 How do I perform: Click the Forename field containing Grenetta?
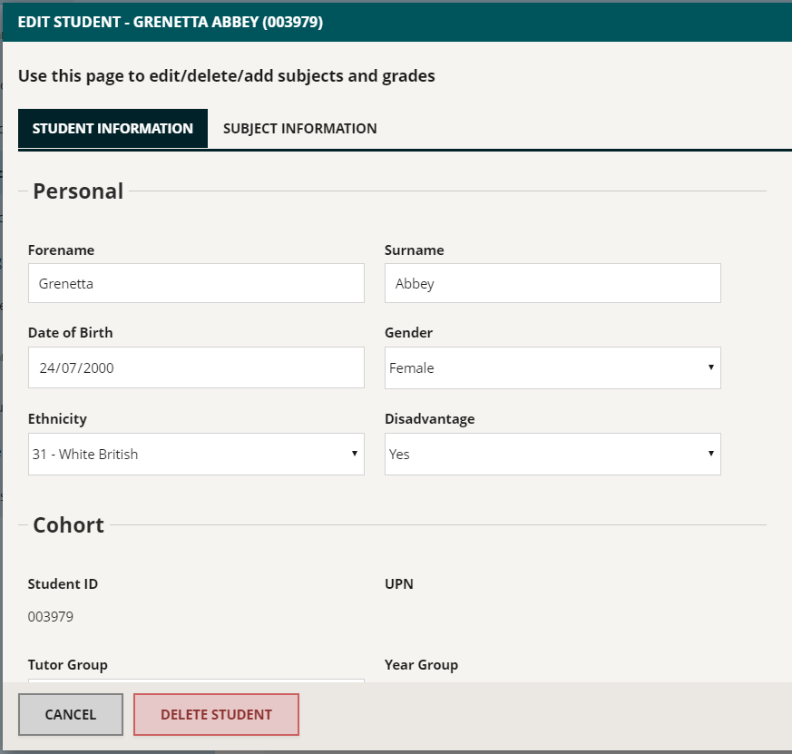[196, 283]
